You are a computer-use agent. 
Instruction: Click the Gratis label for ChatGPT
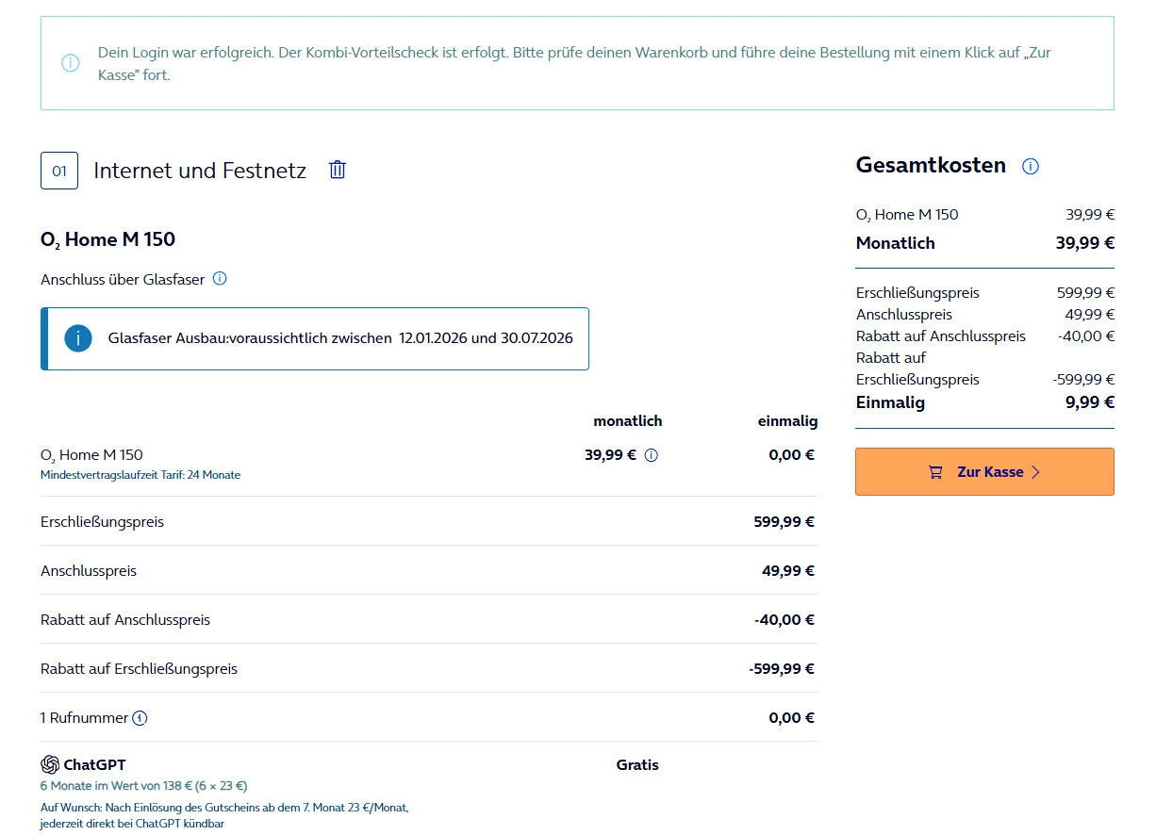[x=637, y=764]
